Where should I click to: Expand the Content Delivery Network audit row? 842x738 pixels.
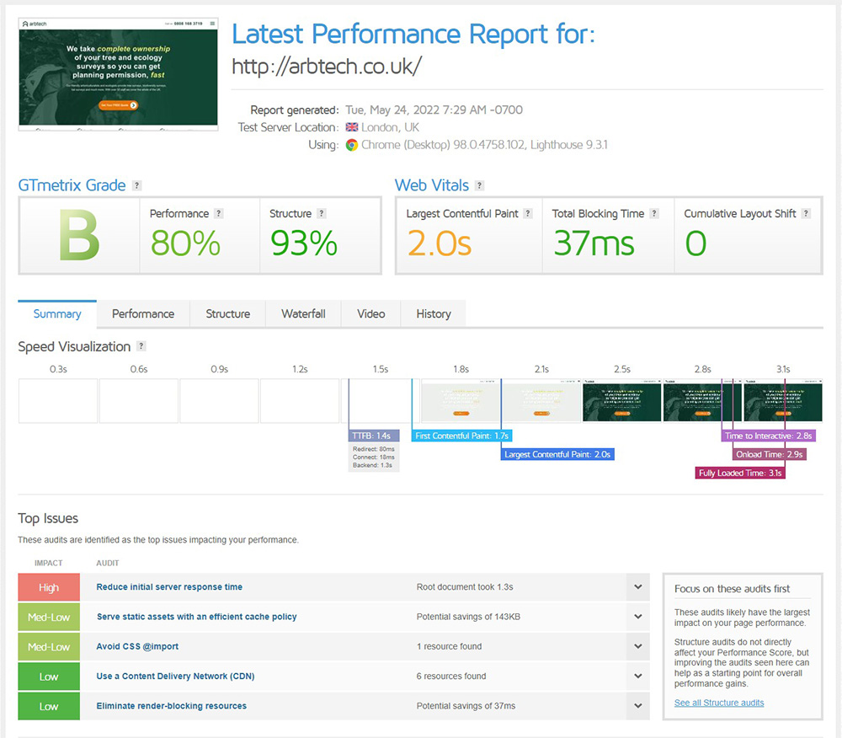point(638,676)
